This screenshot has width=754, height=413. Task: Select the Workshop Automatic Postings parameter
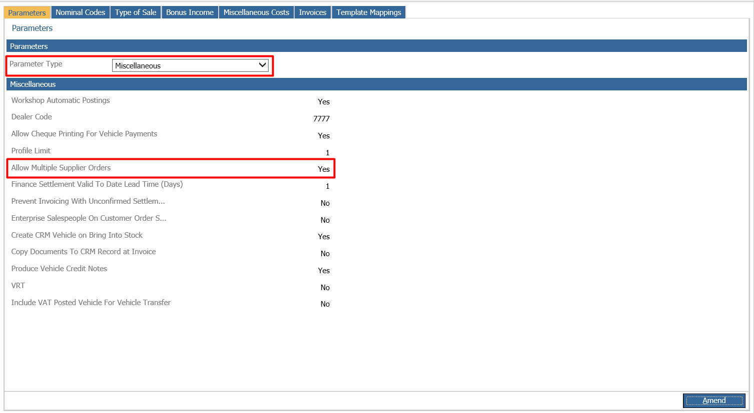pyautogui.click(x=61, y=100)
